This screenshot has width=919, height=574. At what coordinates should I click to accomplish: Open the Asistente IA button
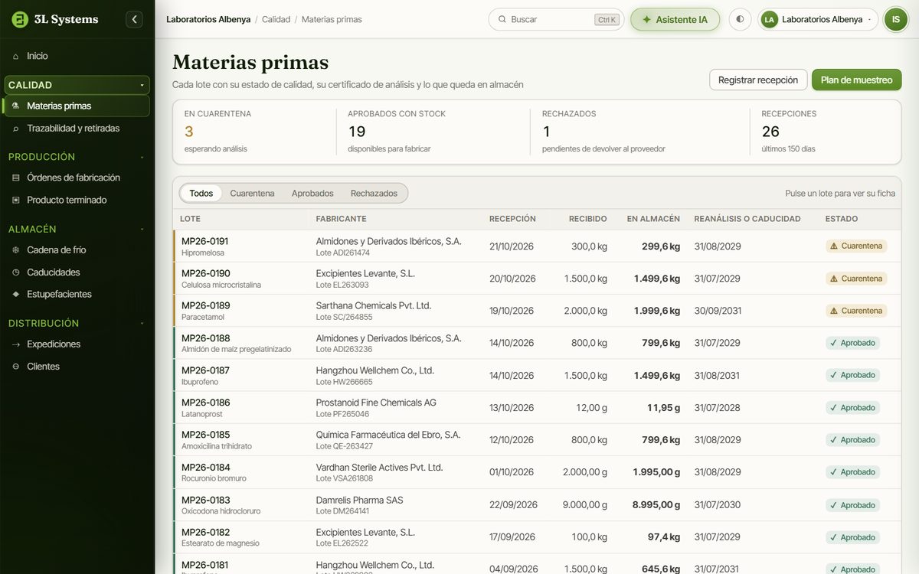point(675,19)
